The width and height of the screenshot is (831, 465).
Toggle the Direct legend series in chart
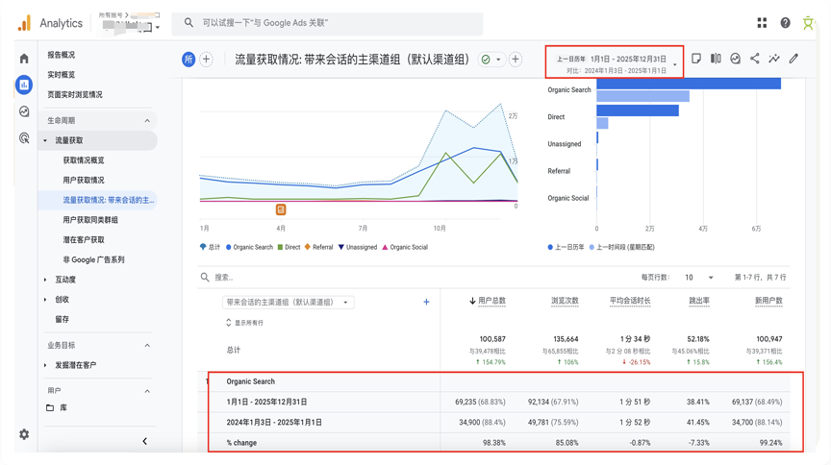pyautogui.click(x=289, y=247)
